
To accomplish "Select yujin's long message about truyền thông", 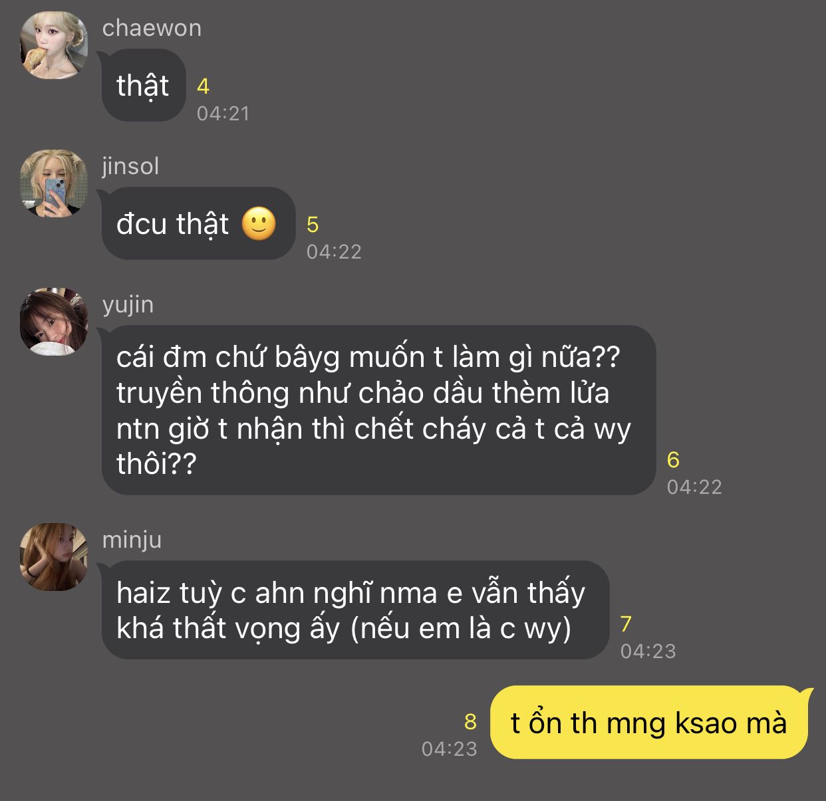I will pos(378,410).
